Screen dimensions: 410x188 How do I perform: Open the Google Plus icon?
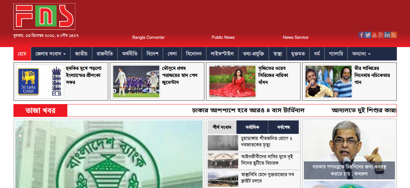tap(381, 35)
